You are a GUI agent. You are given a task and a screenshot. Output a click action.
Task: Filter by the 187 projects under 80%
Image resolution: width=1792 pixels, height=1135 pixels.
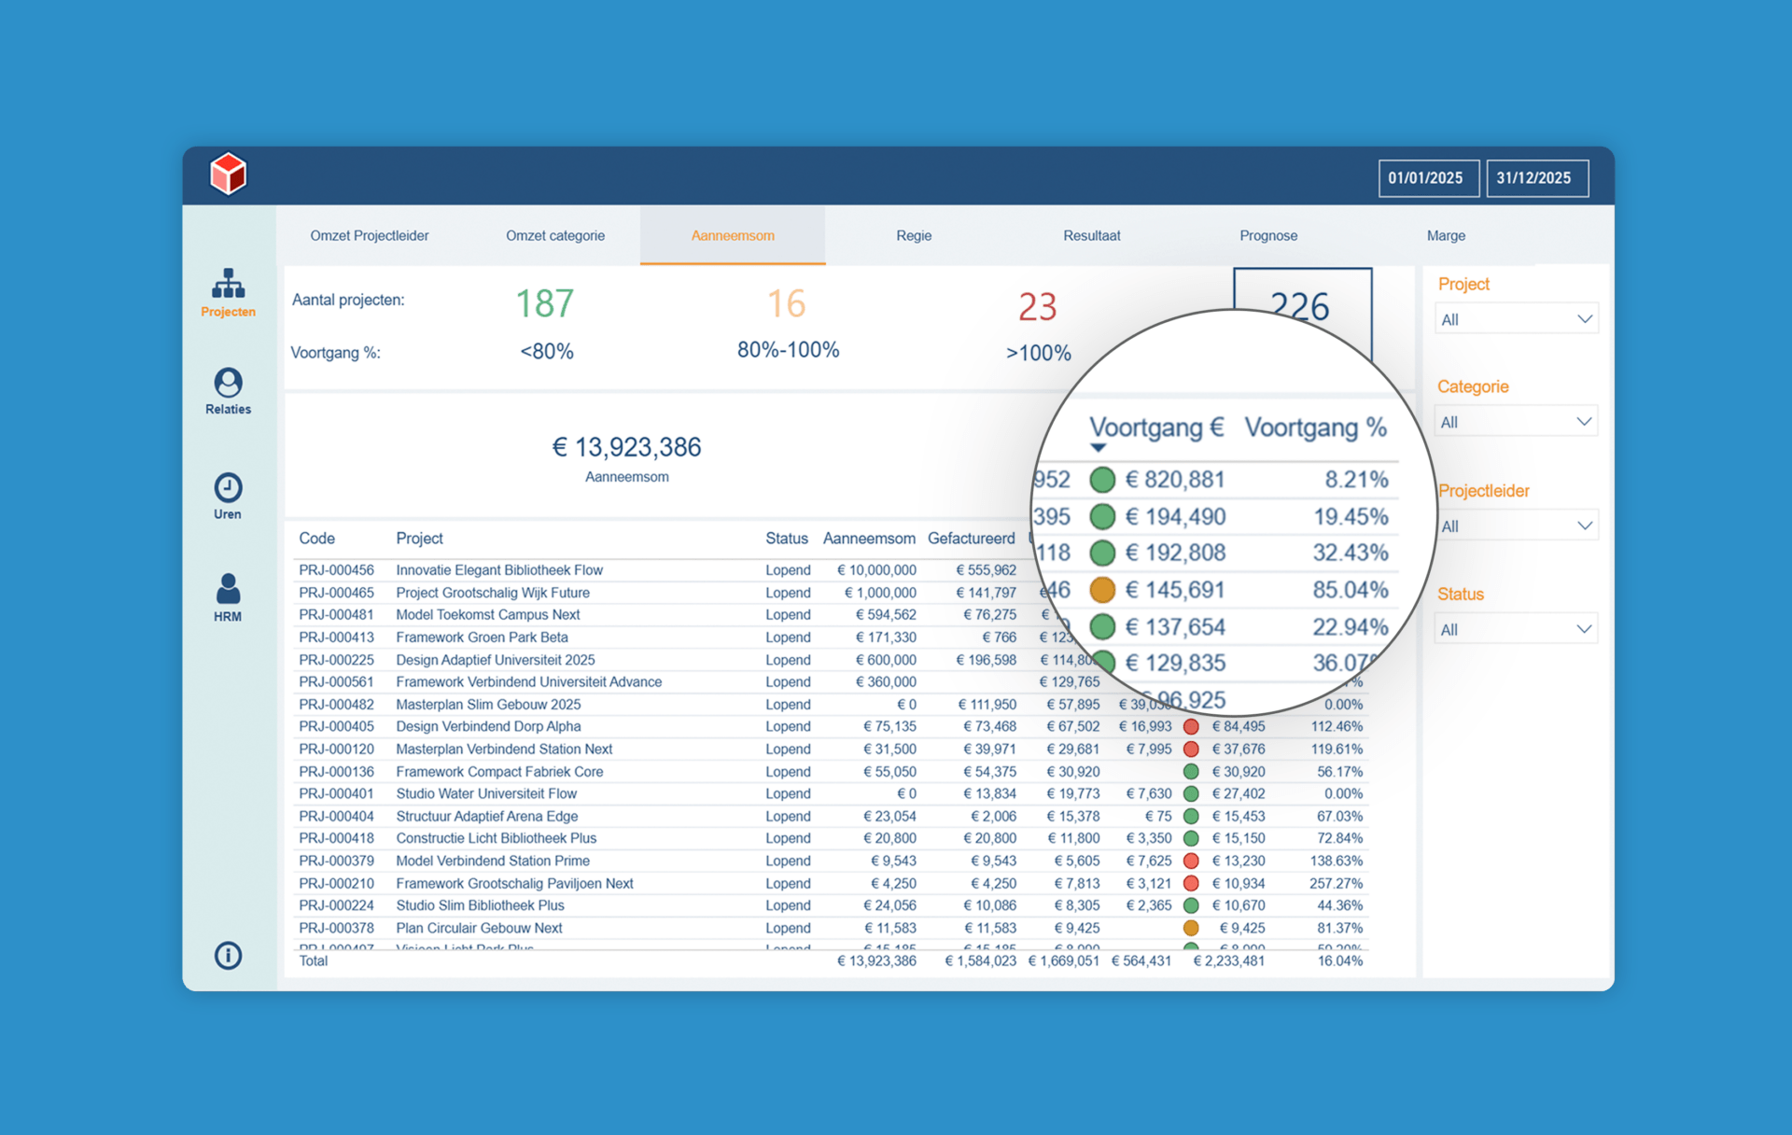(545, 304)
